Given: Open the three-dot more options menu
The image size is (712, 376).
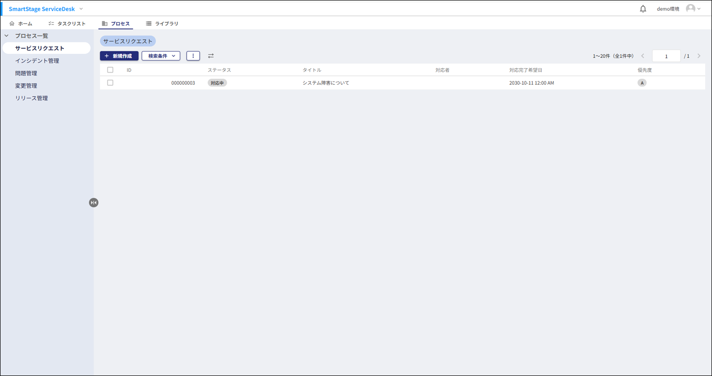Looking at the screenshot, I should (193, 56).
